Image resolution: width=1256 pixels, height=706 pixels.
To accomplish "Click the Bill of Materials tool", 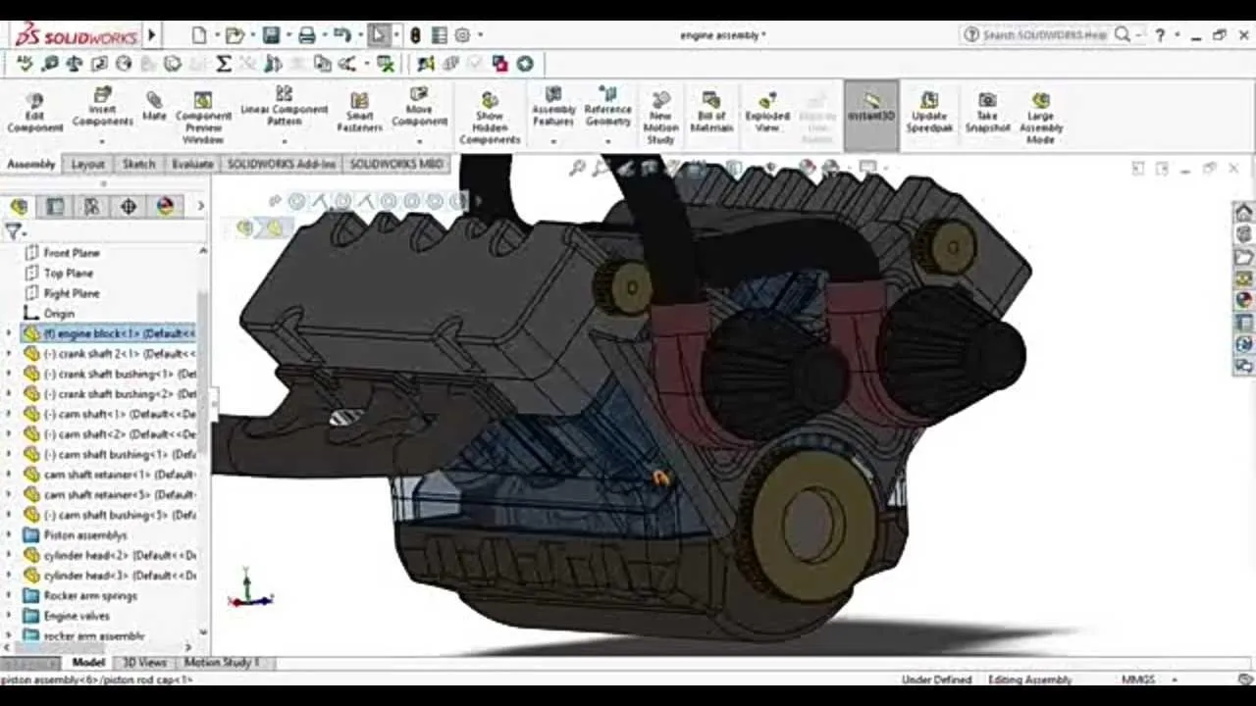I will click(x=711, y=113).
